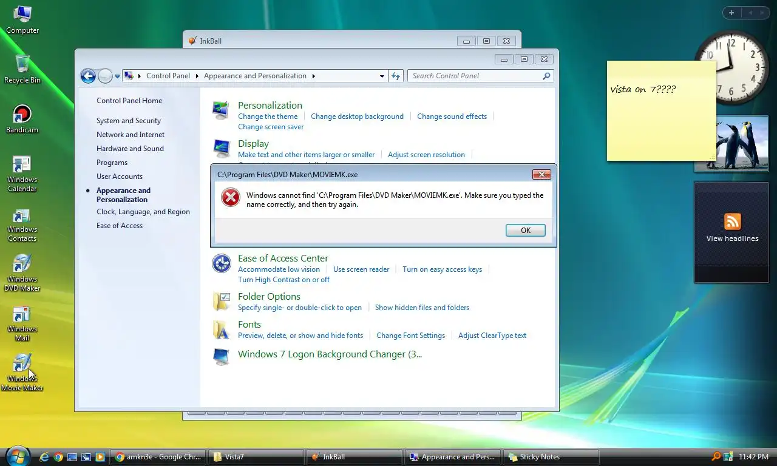Open the recent pages dropdown beside forward arrow
This screenshot has width=777, height=466.
click(118, 76)
